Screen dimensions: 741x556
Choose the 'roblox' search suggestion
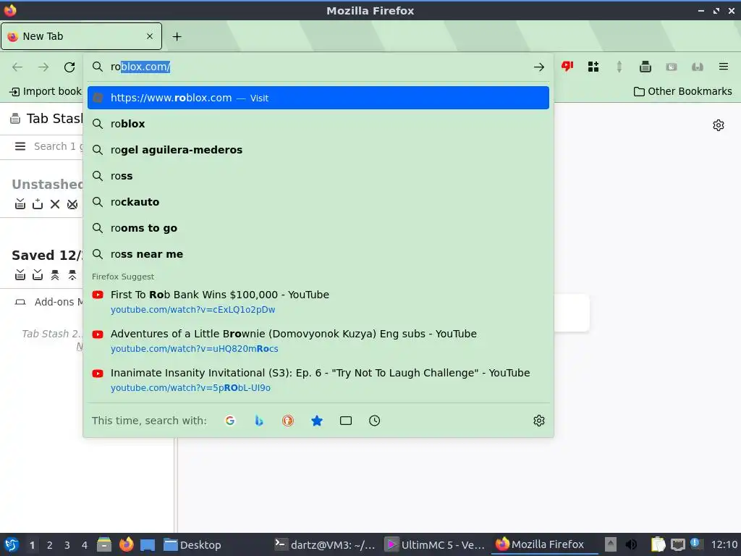click(x=318, y=124)
